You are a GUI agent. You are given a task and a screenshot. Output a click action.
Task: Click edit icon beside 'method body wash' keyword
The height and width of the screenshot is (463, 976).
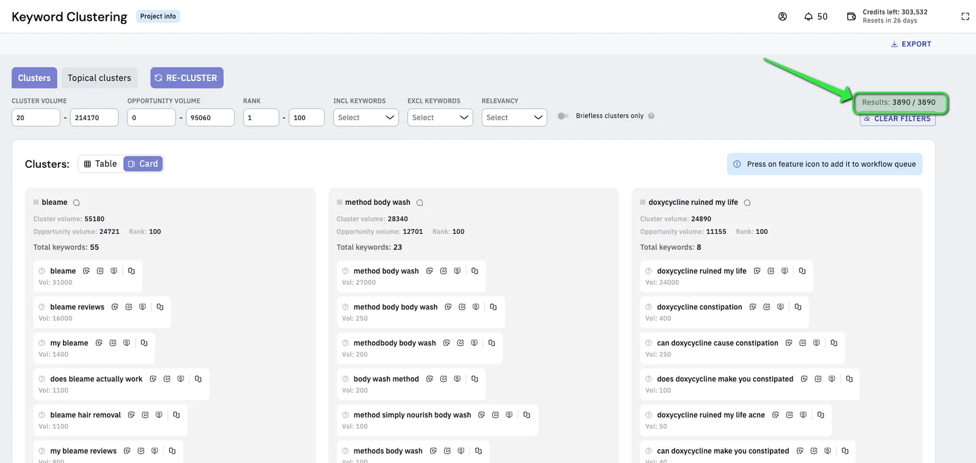click(x=443, y=271)
